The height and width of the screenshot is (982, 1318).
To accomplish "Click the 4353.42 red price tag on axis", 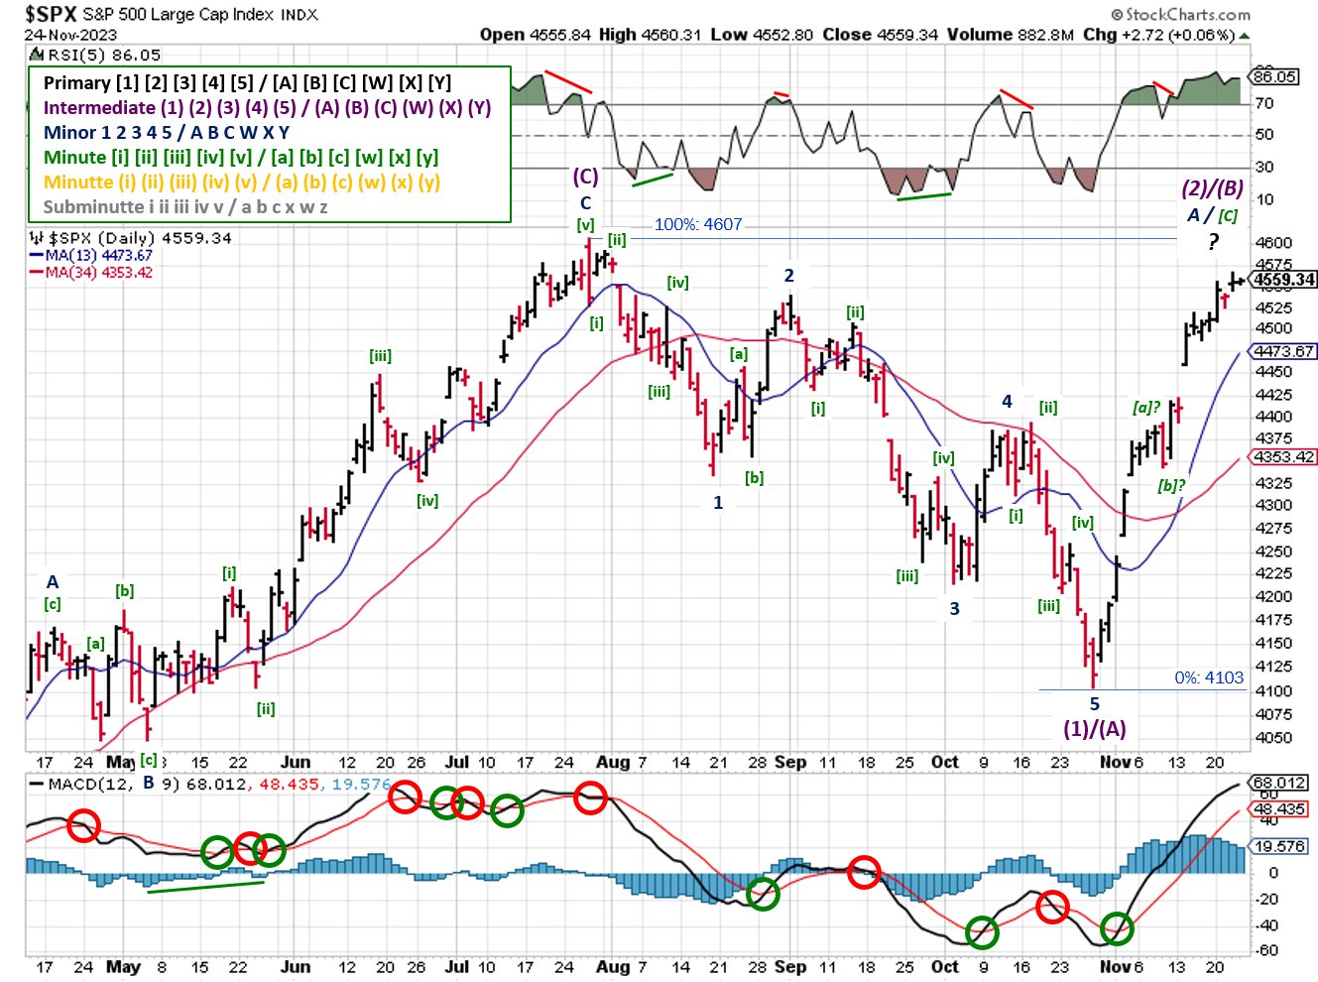I will [1284, 457].
